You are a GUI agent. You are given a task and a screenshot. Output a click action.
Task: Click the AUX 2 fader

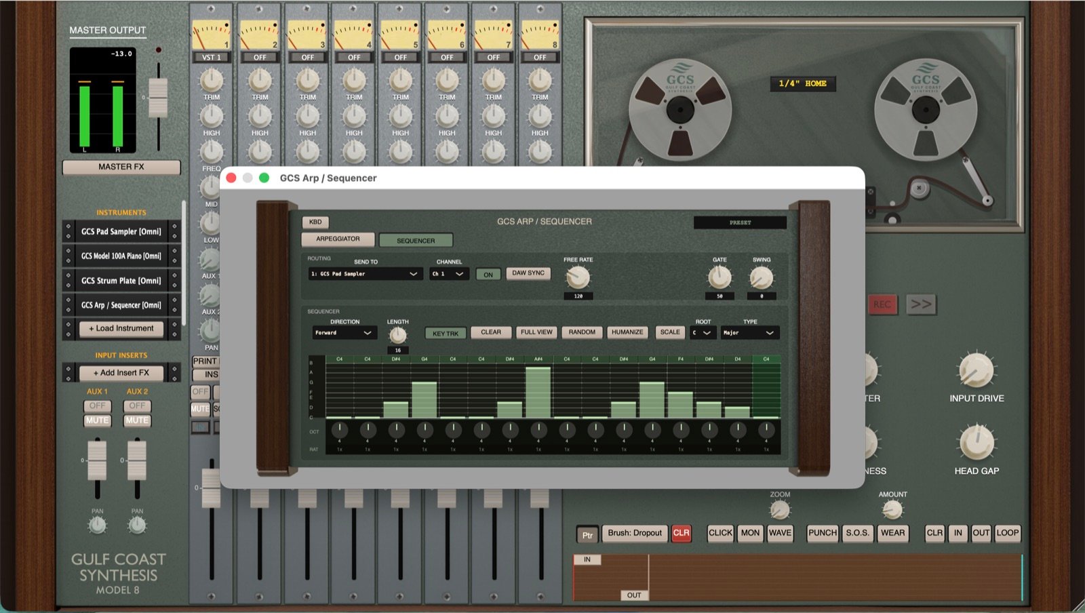[137, 459]
